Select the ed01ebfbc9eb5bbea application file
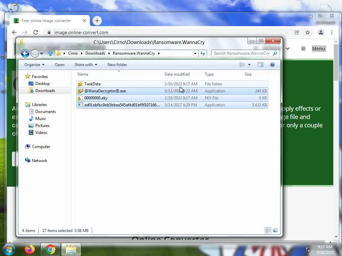 (x=172, y=105)
